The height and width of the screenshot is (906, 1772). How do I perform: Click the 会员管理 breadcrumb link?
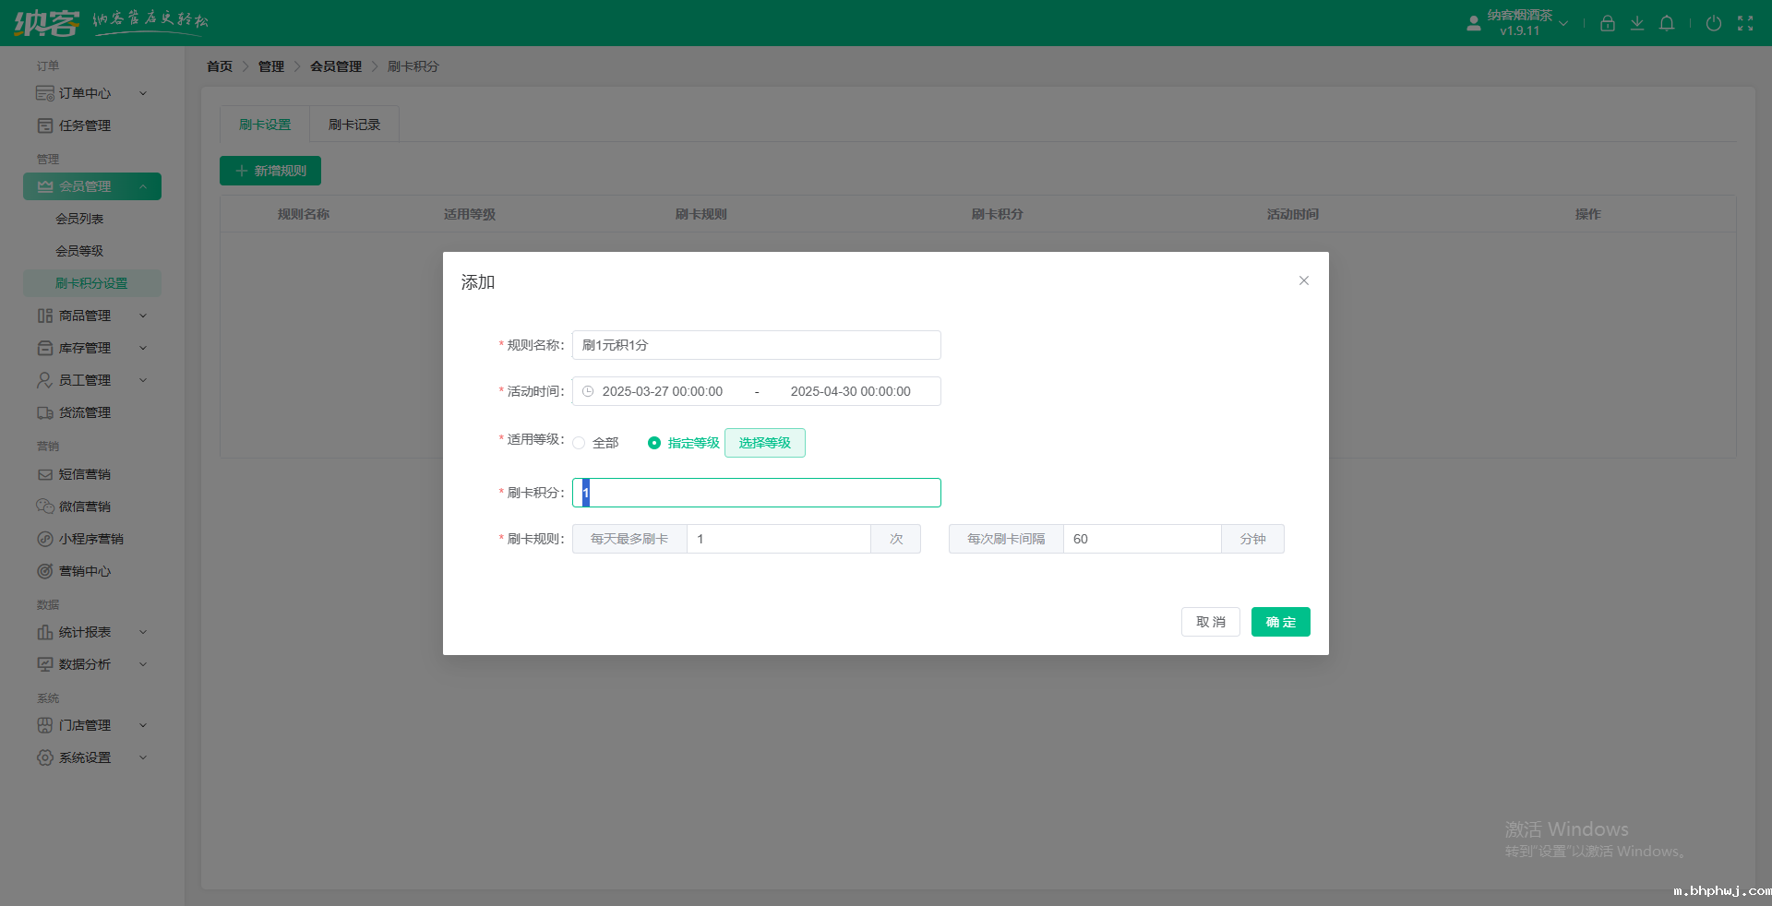tap(336, 66)
